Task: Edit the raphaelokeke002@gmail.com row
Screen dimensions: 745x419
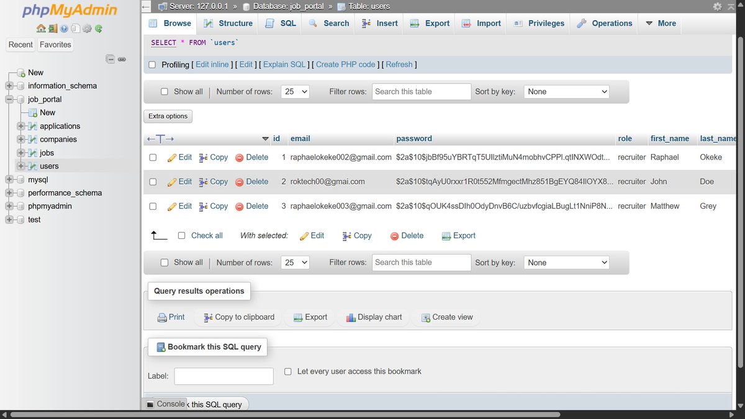Action: click(x=179, y=157)
